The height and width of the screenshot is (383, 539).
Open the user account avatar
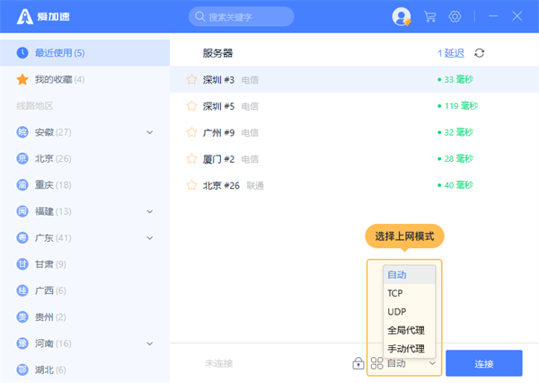tap(402, 17)
